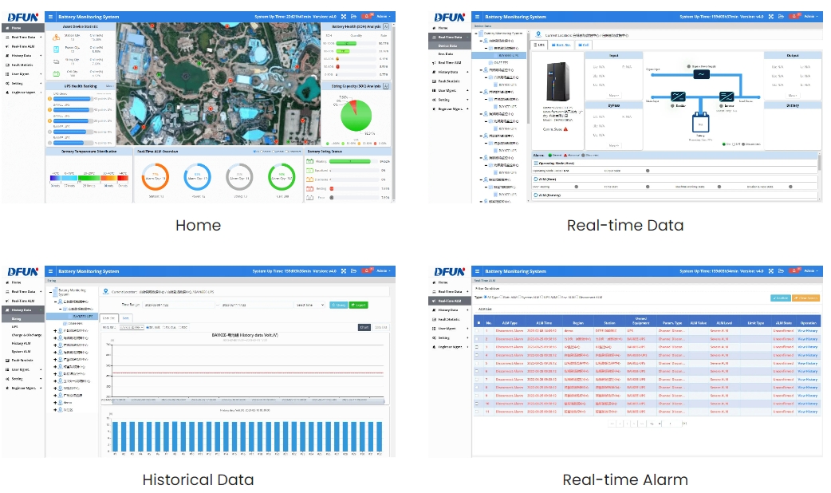Select first row checkbox in alarm list
The width and height of the screenshot is (831, 493).
[479, 330]
